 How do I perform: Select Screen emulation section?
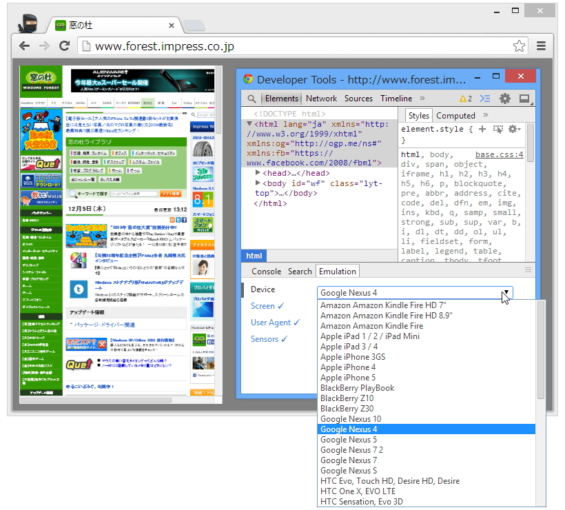(267, 306)
